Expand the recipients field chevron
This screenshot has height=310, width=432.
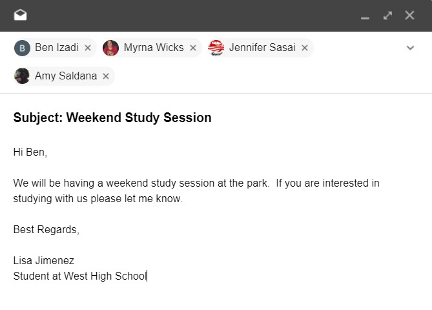pyautogui.click(x=410, y=48)
